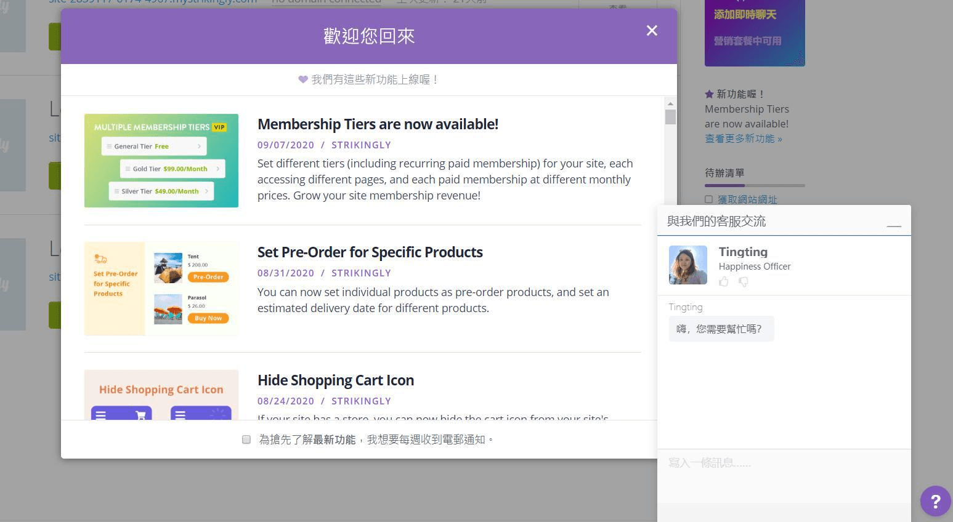Image resolution: width=953 pixels, height=522 pixels.
Task: Click thumbs up for Tingting
Action: click(x=724, y=282)
